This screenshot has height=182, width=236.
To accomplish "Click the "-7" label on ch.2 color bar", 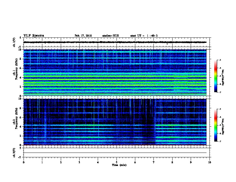I will (x=220, y=141).
